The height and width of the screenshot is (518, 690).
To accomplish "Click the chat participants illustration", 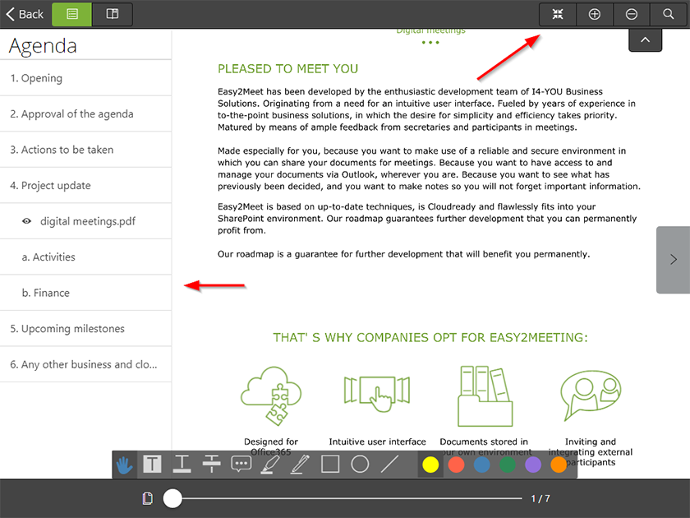I will (x=591, y=395).
